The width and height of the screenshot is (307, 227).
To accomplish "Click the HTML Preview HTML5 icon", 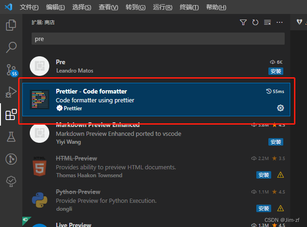I will coord(40,166).
